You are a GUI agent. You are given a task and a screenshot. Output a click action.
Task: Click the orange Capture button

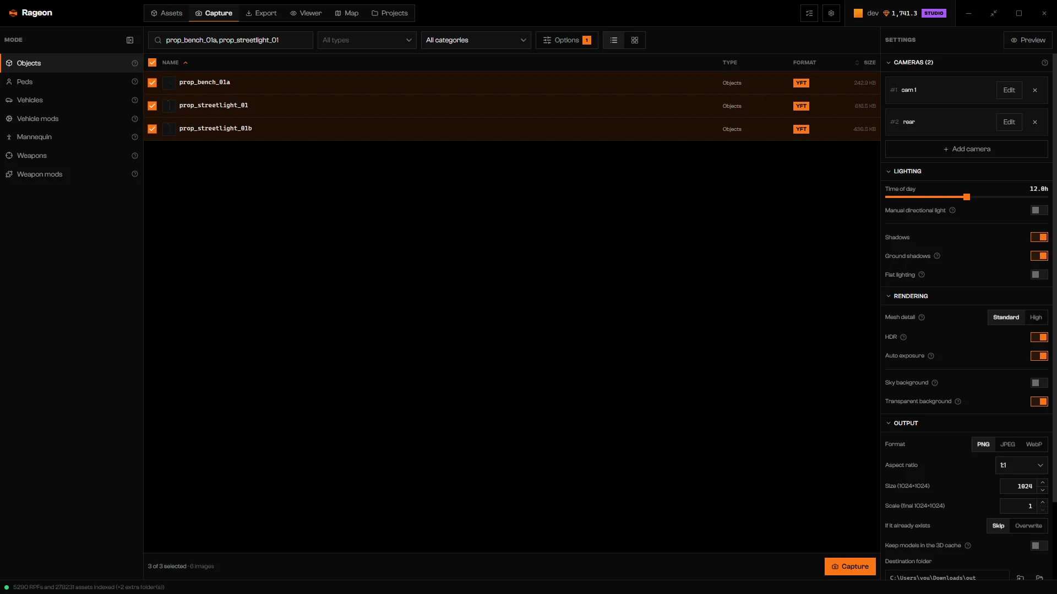click(x=850, y=566)
